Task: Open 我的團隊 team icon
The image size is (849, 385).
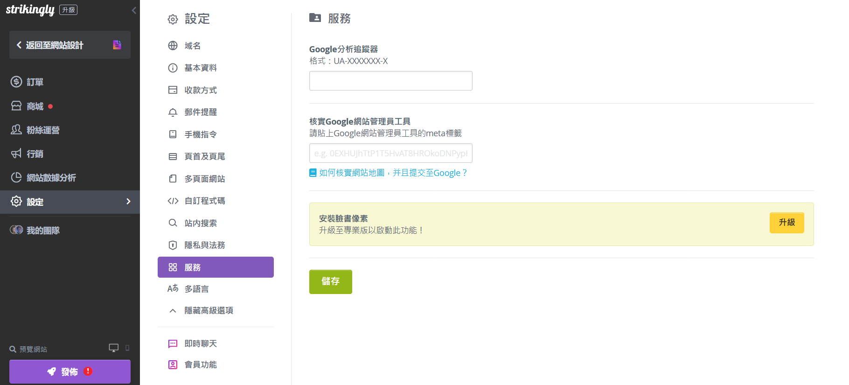Action: point(16,230)
